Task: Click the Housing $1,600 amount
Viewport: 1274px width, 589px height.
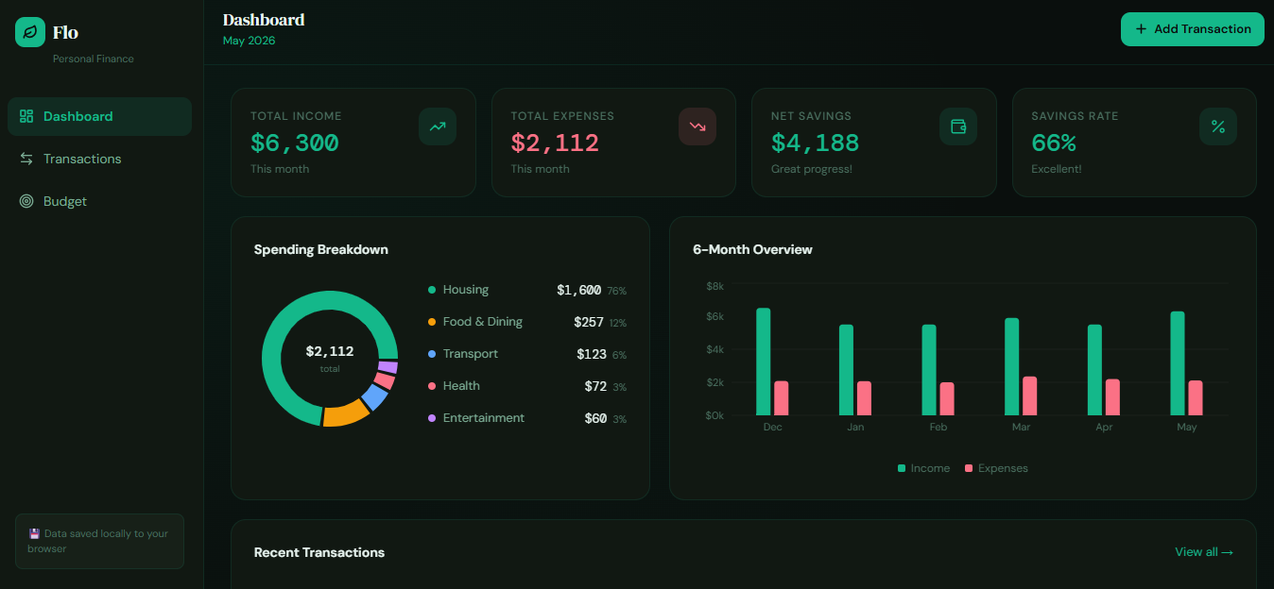Action: point(578,290)
